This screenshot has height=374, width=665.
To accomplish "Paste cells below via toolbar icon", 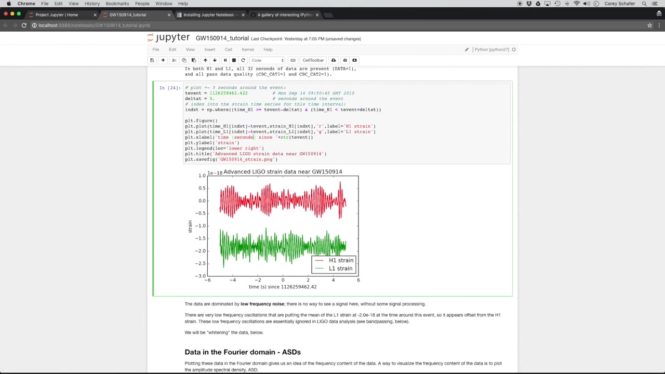I will coord(194,60).
